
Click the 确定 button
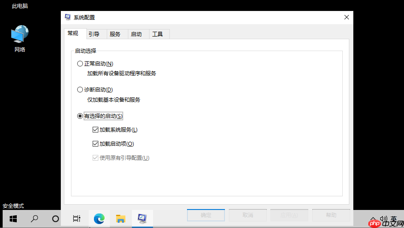(x=206, y=215)
